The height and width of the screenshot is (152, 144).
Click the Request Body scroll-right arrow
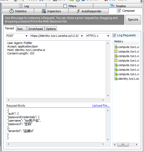(x=103, y=144)
